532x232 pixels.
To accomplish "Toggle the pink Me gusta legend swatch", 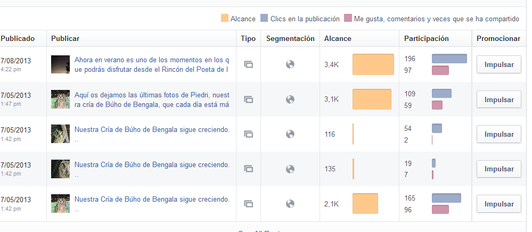I will (348, 19).
